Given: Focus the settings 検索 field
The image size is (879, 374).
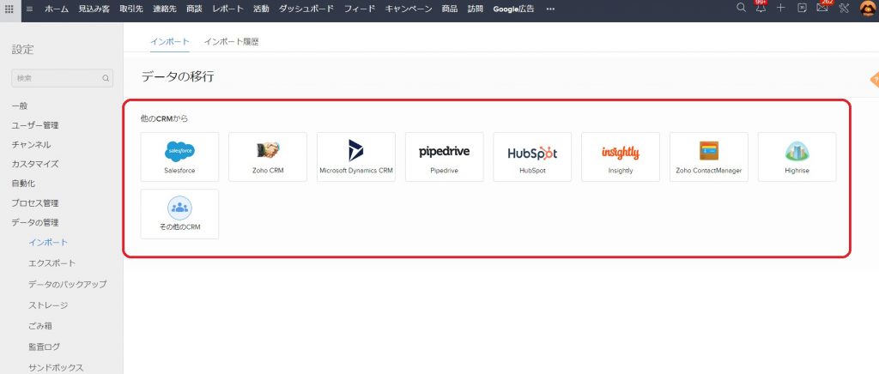Looking at the screenshot, I should point(62,78).
